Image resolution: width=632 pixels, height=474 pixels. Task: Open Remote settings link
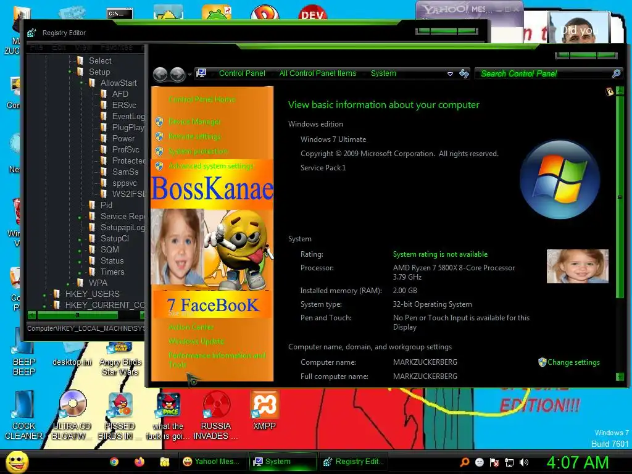pos(194,136)
